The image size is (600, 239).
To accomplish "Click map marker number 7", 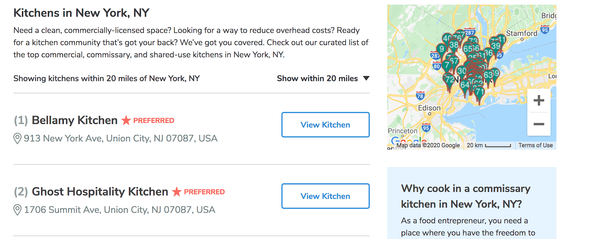I will (x=447, y=65).
